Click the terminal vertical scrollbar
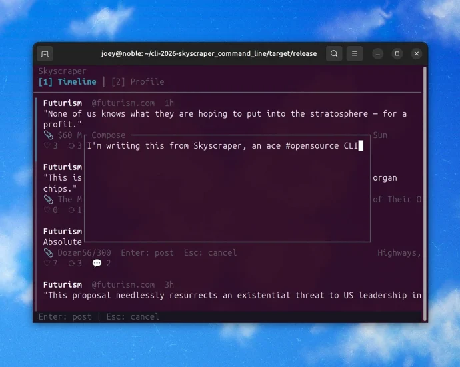 coord(425,194)
